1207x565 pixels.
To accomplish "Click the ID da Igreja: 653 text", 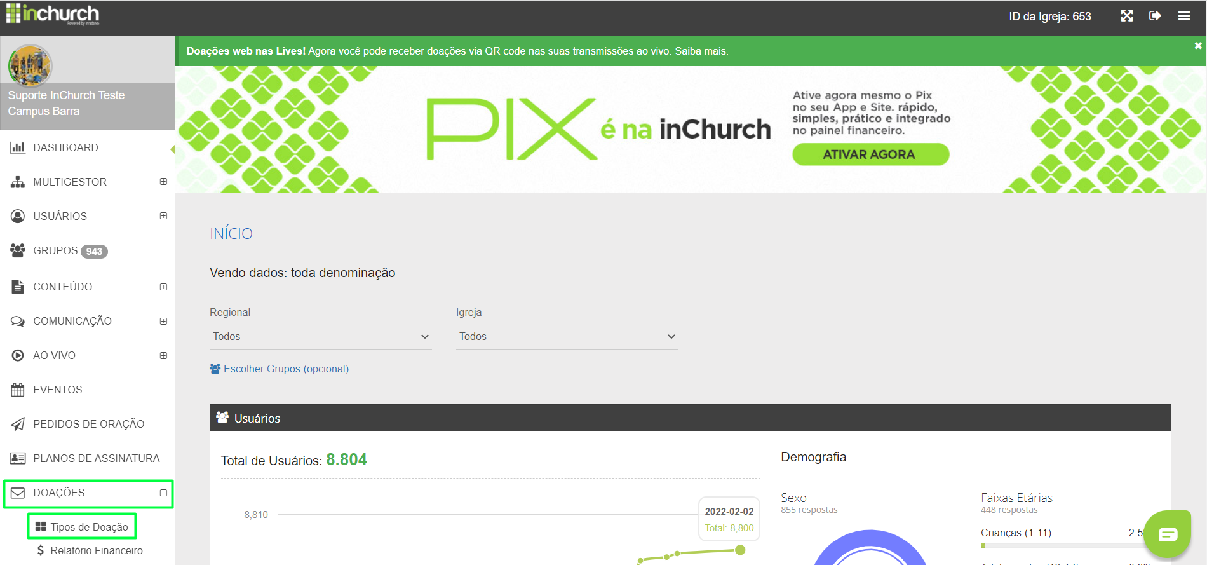I will point(1049,16).
